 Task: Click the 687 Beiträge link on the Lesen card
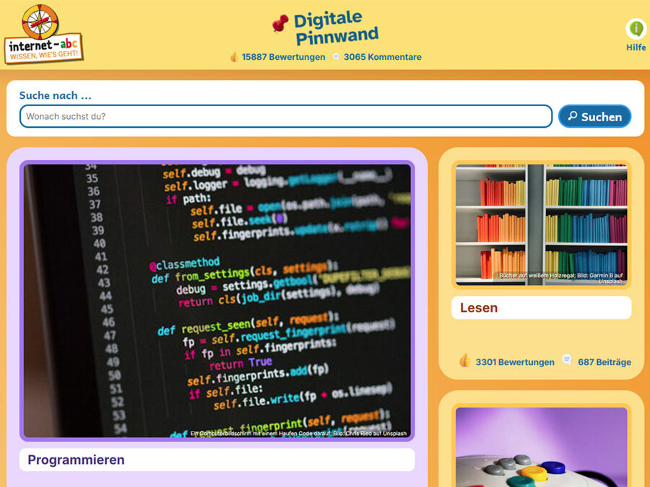[604, 362]
